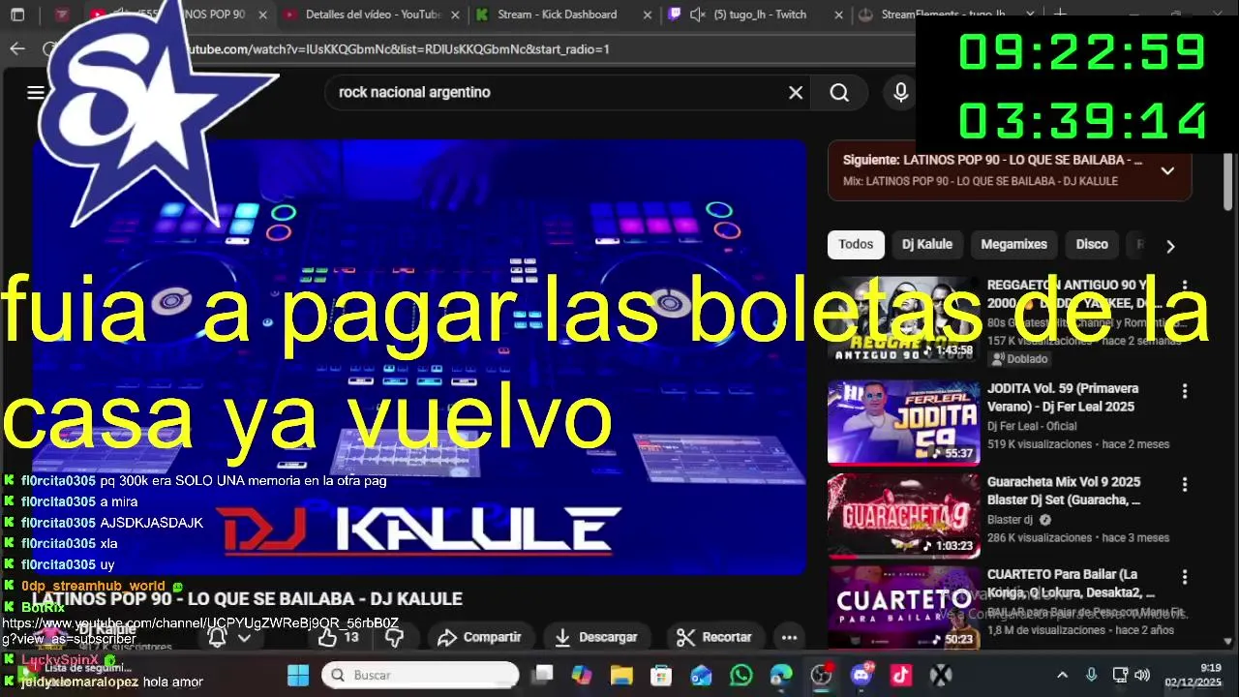The width and height of the screenshot is (1239, 697).
Task: Close the Kick Dashboard tab
Action: [x=646, y=15]
